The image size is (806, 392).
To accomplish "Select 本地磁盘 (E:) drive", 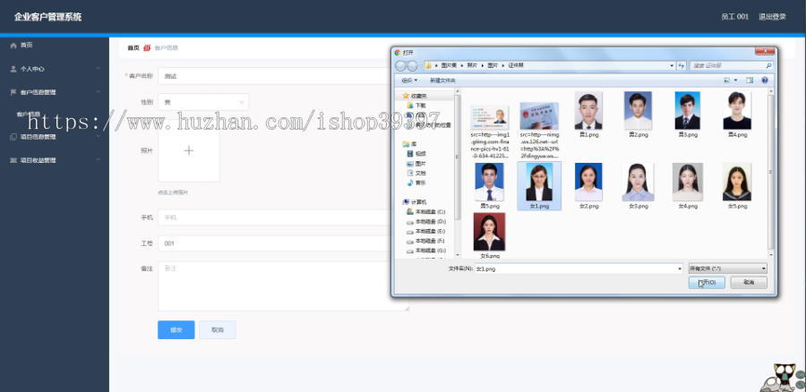I will [x=426, y=231].
